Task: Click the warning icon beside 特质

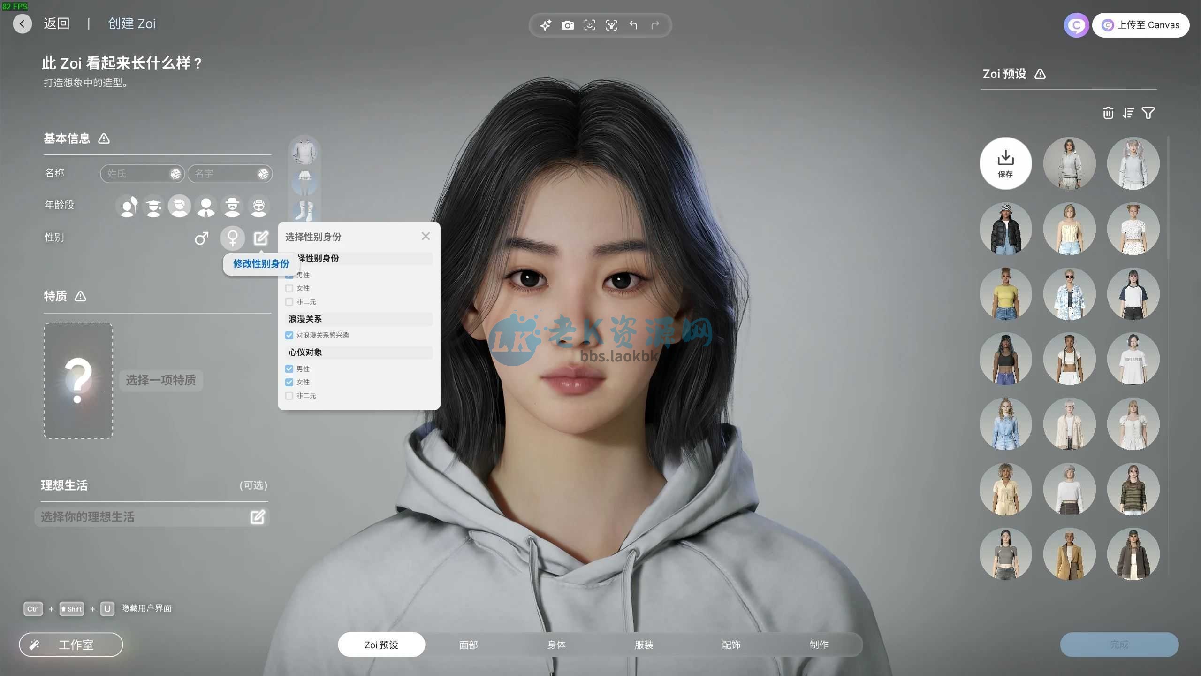Action: (x=80, y=296)
